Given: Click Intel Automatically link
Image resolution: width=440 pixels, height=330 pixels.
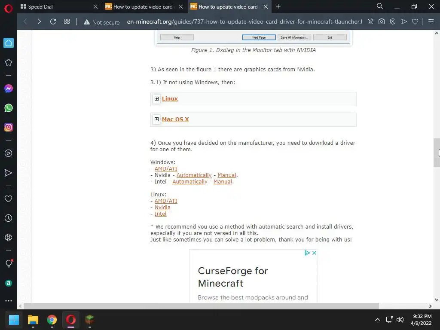Looking at the screenshot, I should [x=190, y=182].
